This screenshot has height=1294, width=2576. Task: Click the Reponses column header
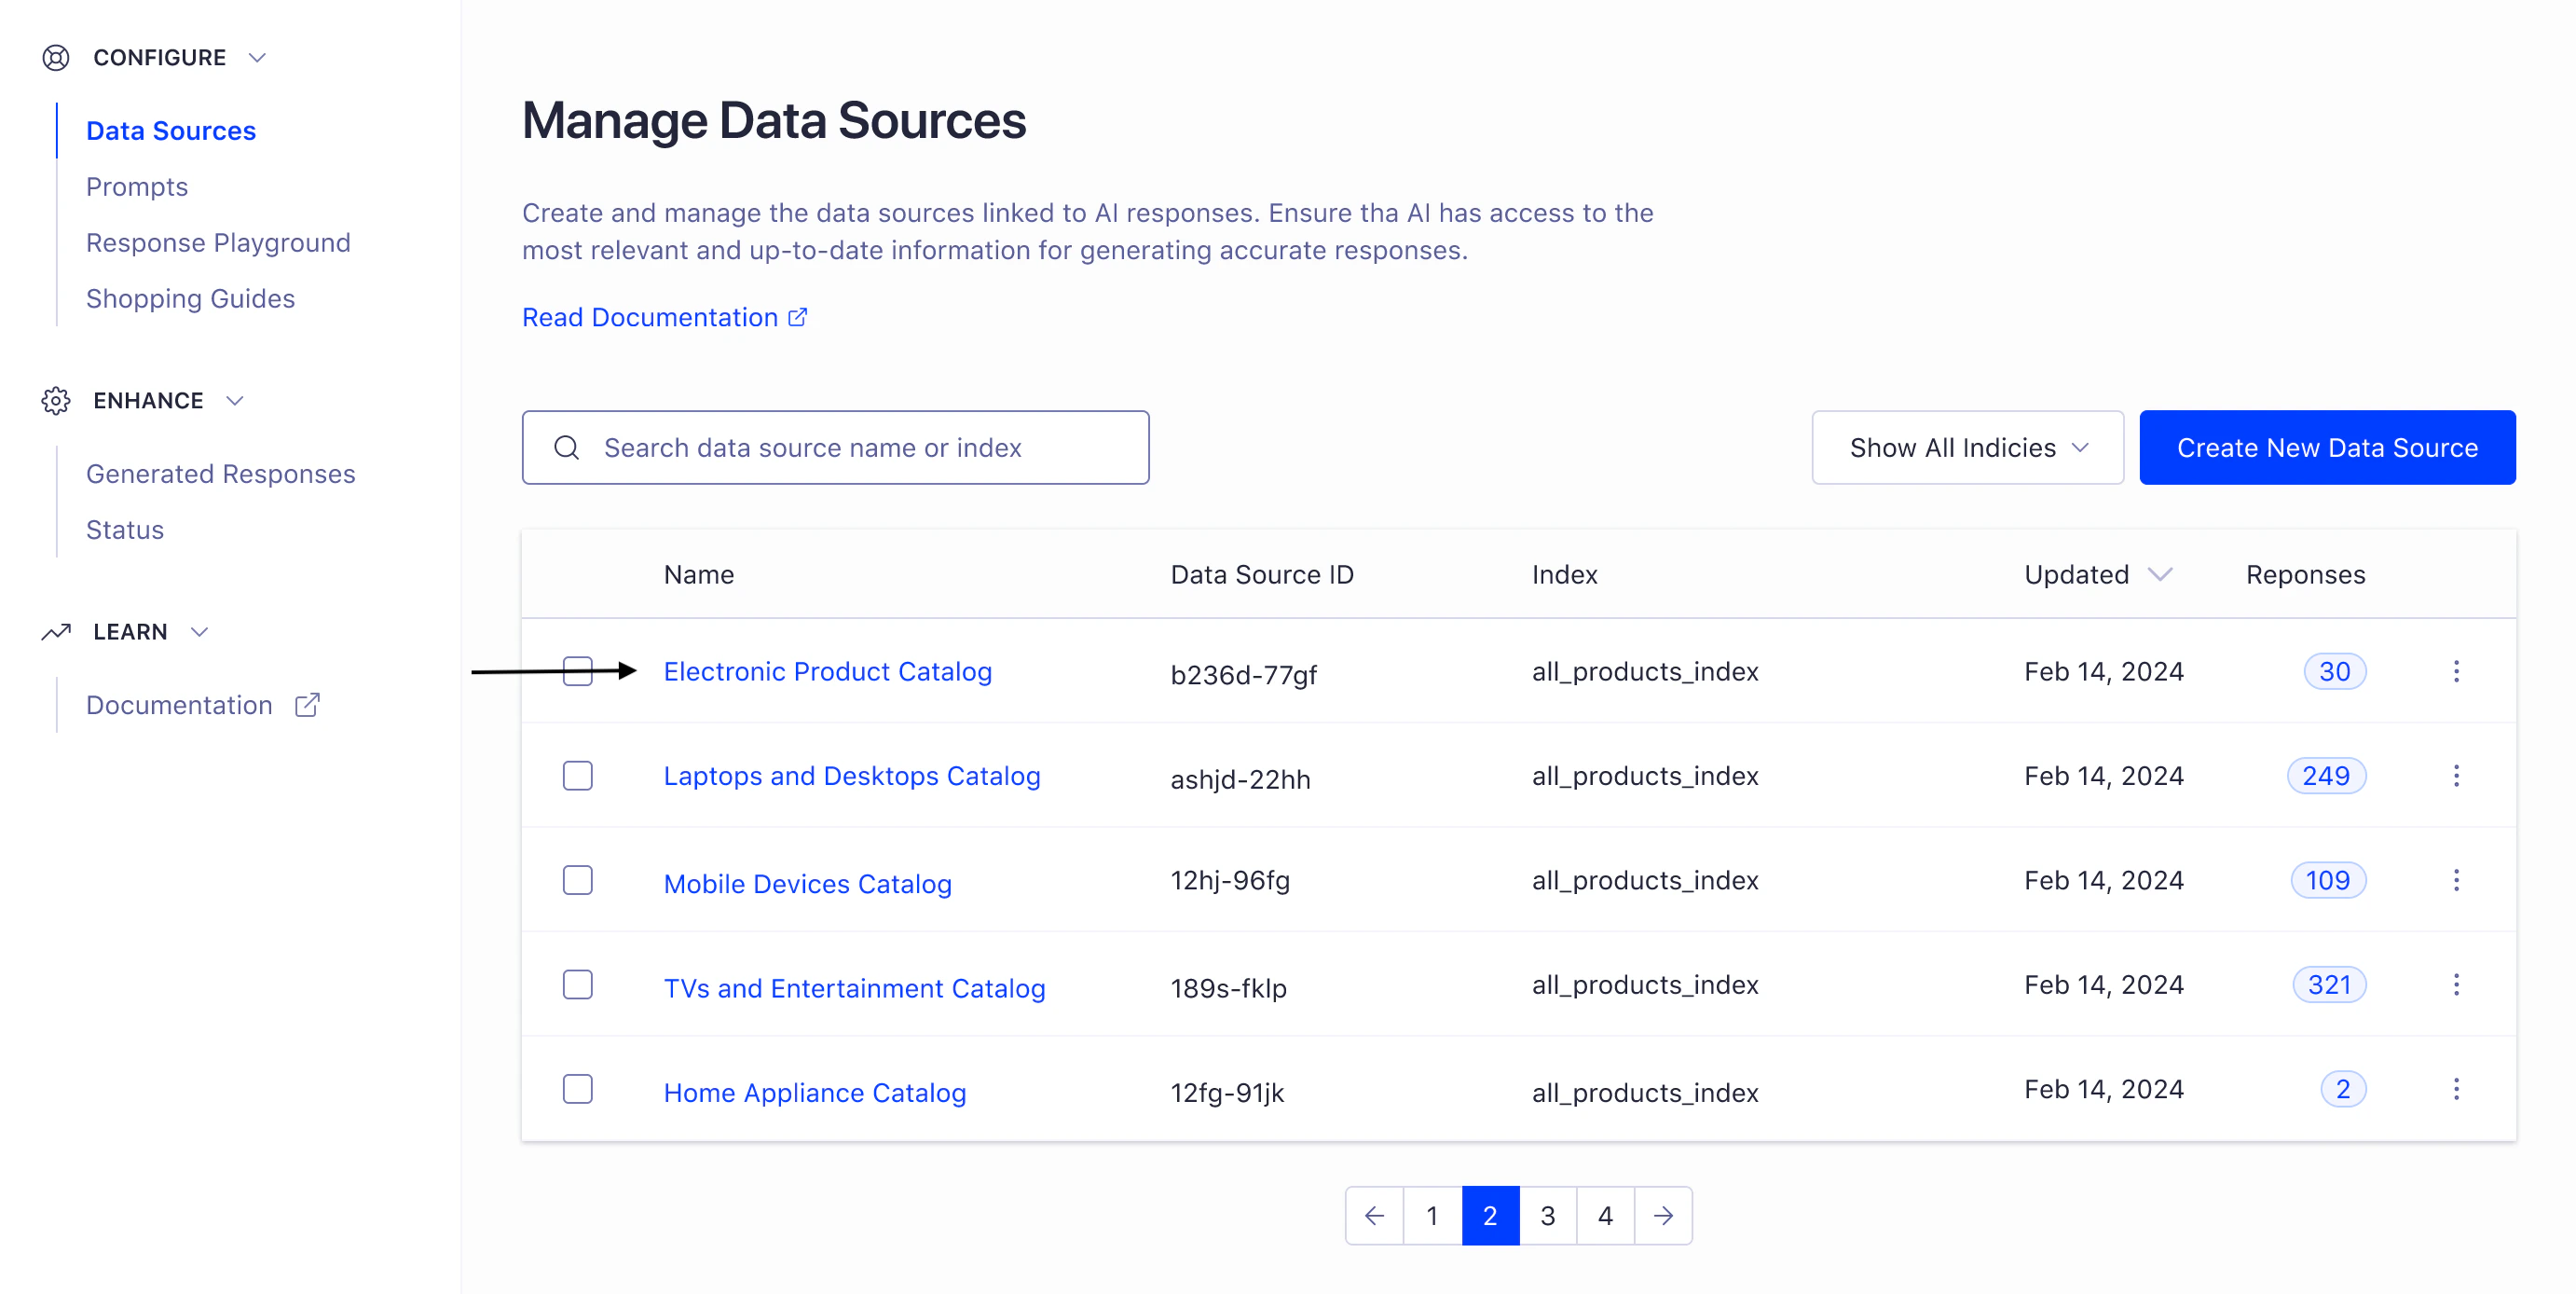pyautogui.click(x=2306, y=574)
